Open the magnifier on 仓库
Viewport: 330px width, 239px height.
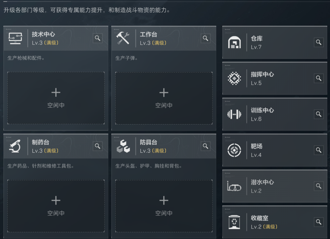click(x=319, y=42)
